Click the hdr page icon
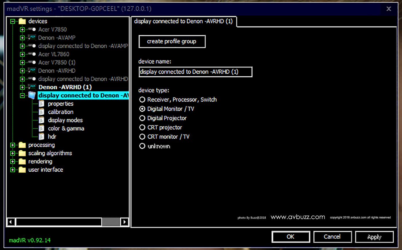Viewport: 402px width, 250px height. click(x=42, y=137)
